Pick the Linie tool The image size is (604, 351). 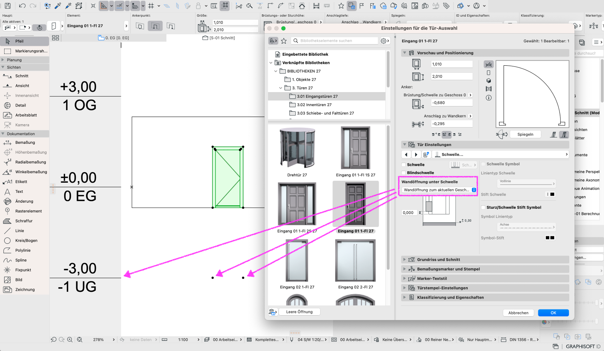[x=25, y=231]
